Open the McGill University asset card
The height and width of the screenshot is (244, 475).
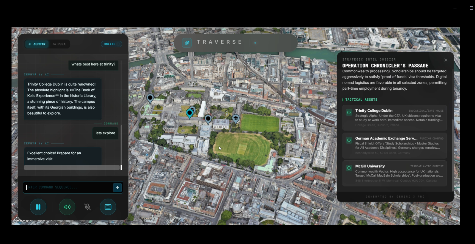pos(395,174)
